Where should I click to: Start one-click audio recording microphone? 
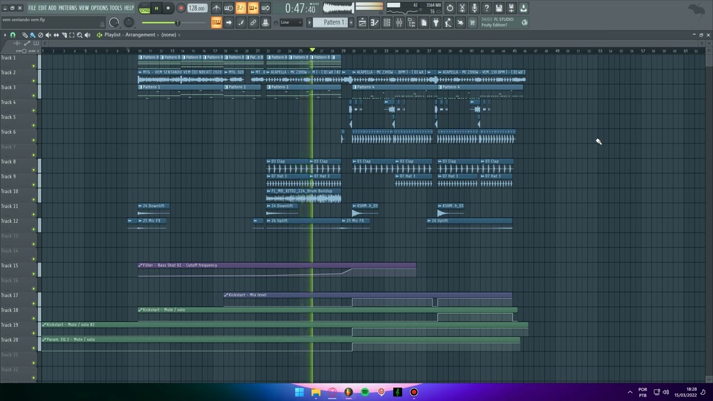[x=475, y=8]
